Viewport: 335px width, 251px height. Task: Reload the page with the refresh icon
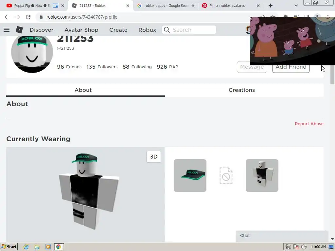pos(28,17)
